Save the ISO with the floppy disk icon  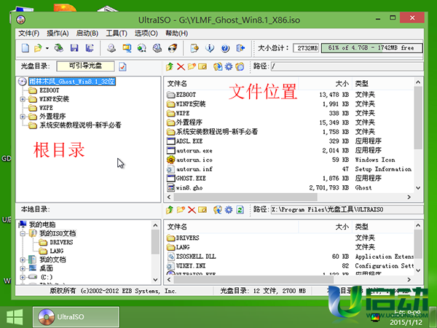tap(74, 48)
